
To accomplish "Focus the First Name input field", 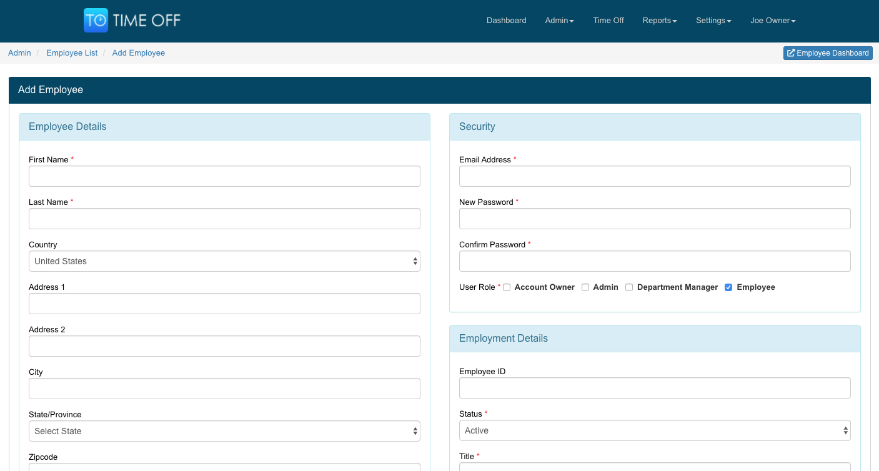I will point(224,176).
